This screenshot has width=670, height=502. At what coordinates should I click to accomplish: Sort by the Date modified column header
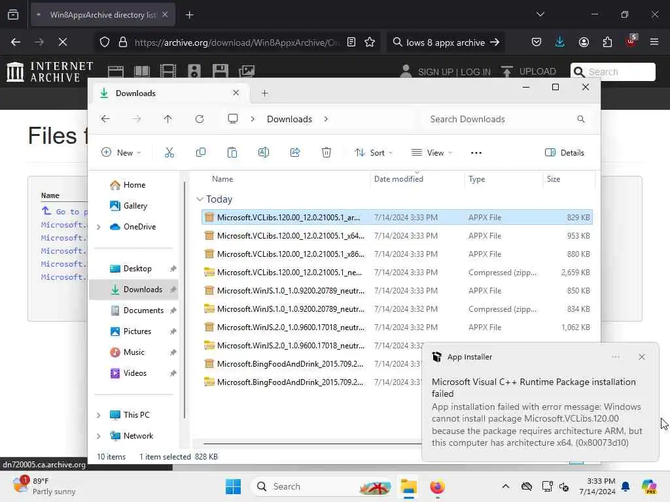(x=398, y=179)
